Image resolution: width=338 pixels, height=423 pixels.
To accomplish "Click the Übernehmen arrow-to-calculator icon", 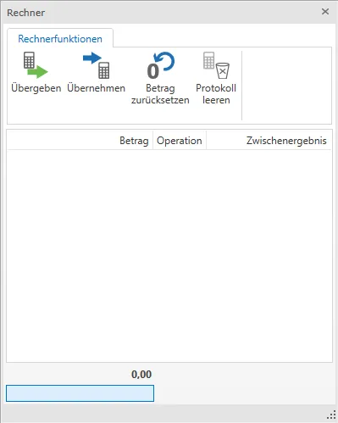I will (x=97, y=65).
